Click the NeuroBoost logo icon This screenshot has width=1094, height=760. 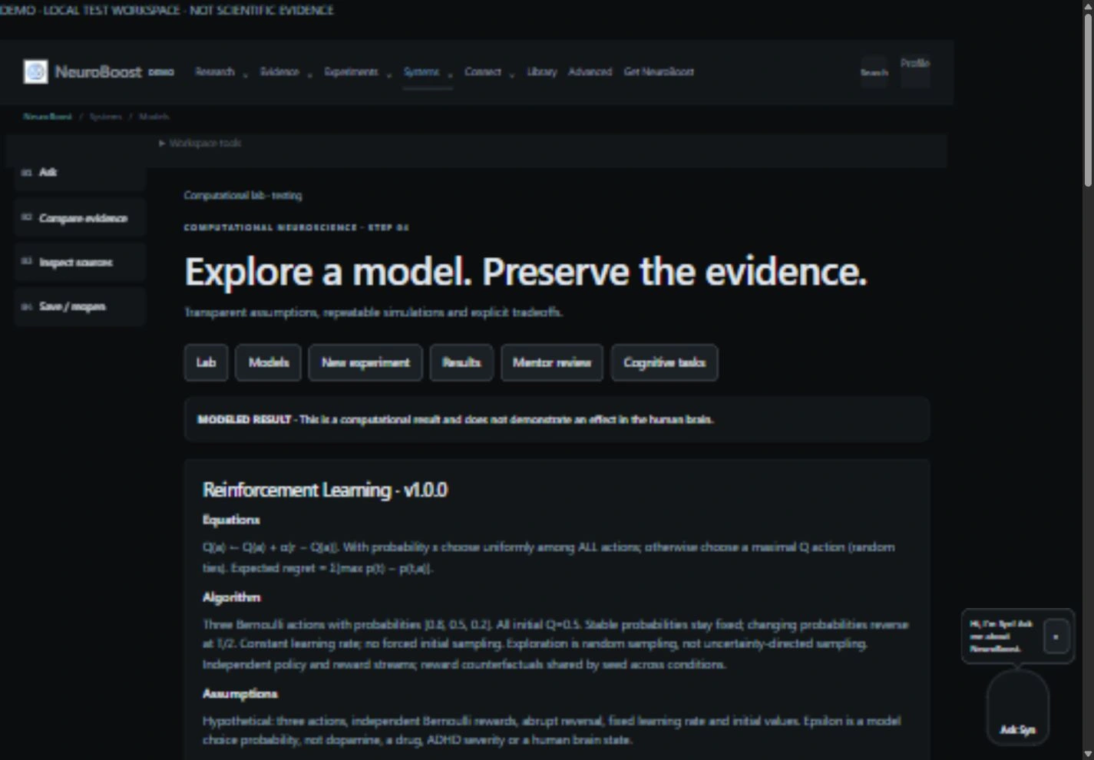coord(35,71)
